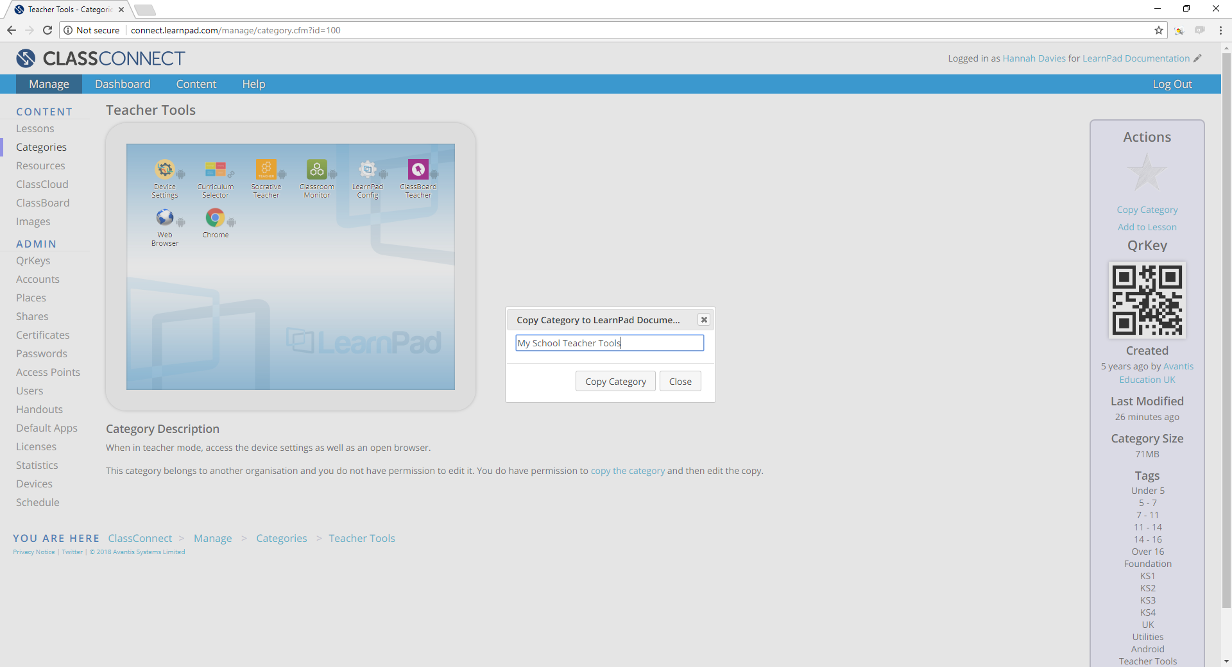Open Resources in the sidebar
Image resolution: width=1232 pixels, height=667 pixels.
click(x=40, y=166)
